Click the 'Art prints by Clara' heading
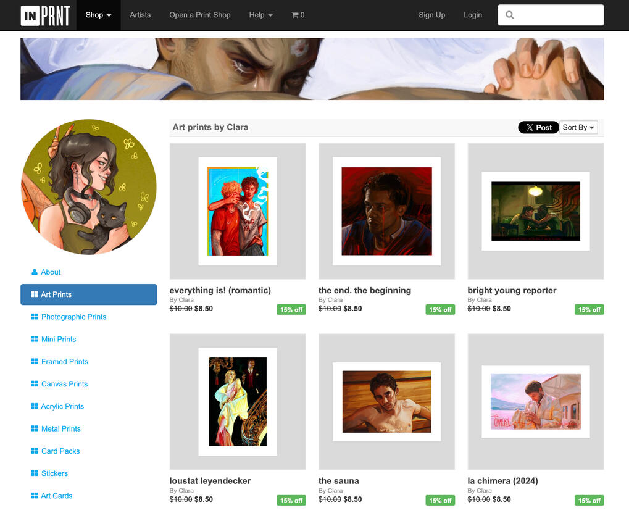The width and height of the screenshot is (629, 513). coord(210,127)
